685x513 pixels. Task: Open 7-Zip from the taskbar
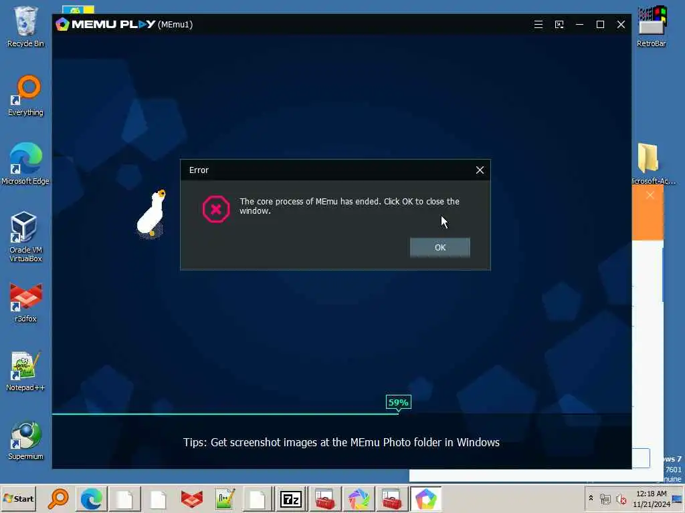[x=292, y=498]
